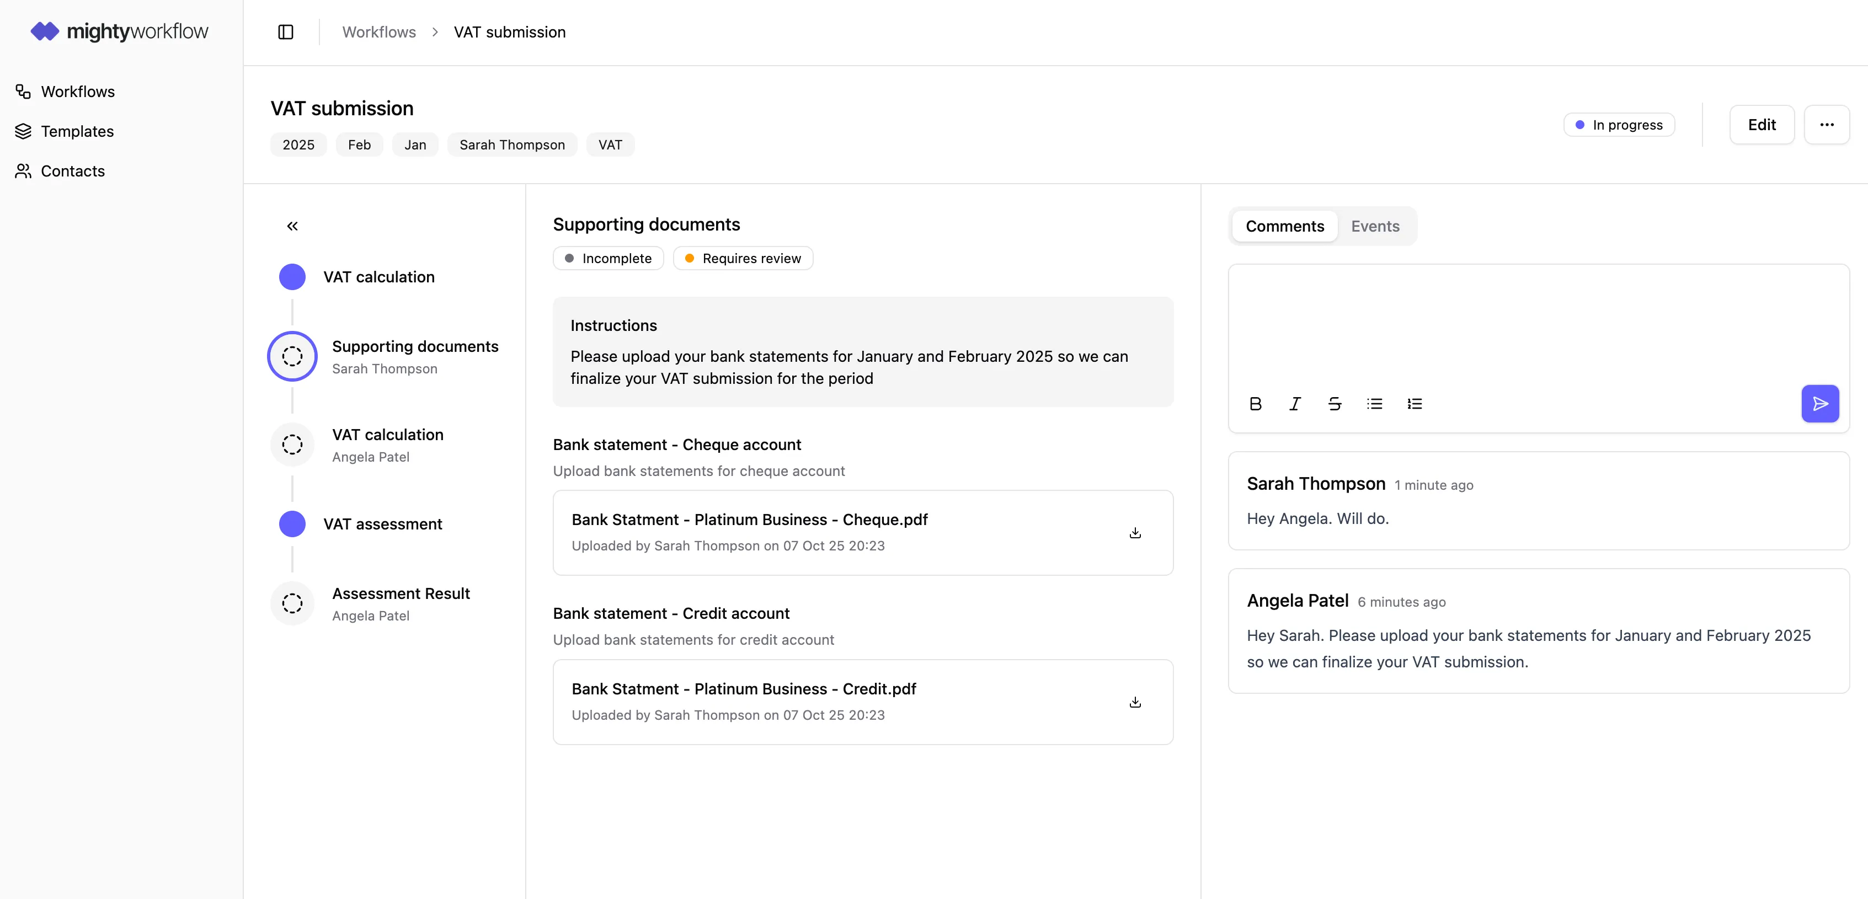1868x899 pixels.
Task: Insert a numbered list in comment
Action: click(x=1414, y=404)
